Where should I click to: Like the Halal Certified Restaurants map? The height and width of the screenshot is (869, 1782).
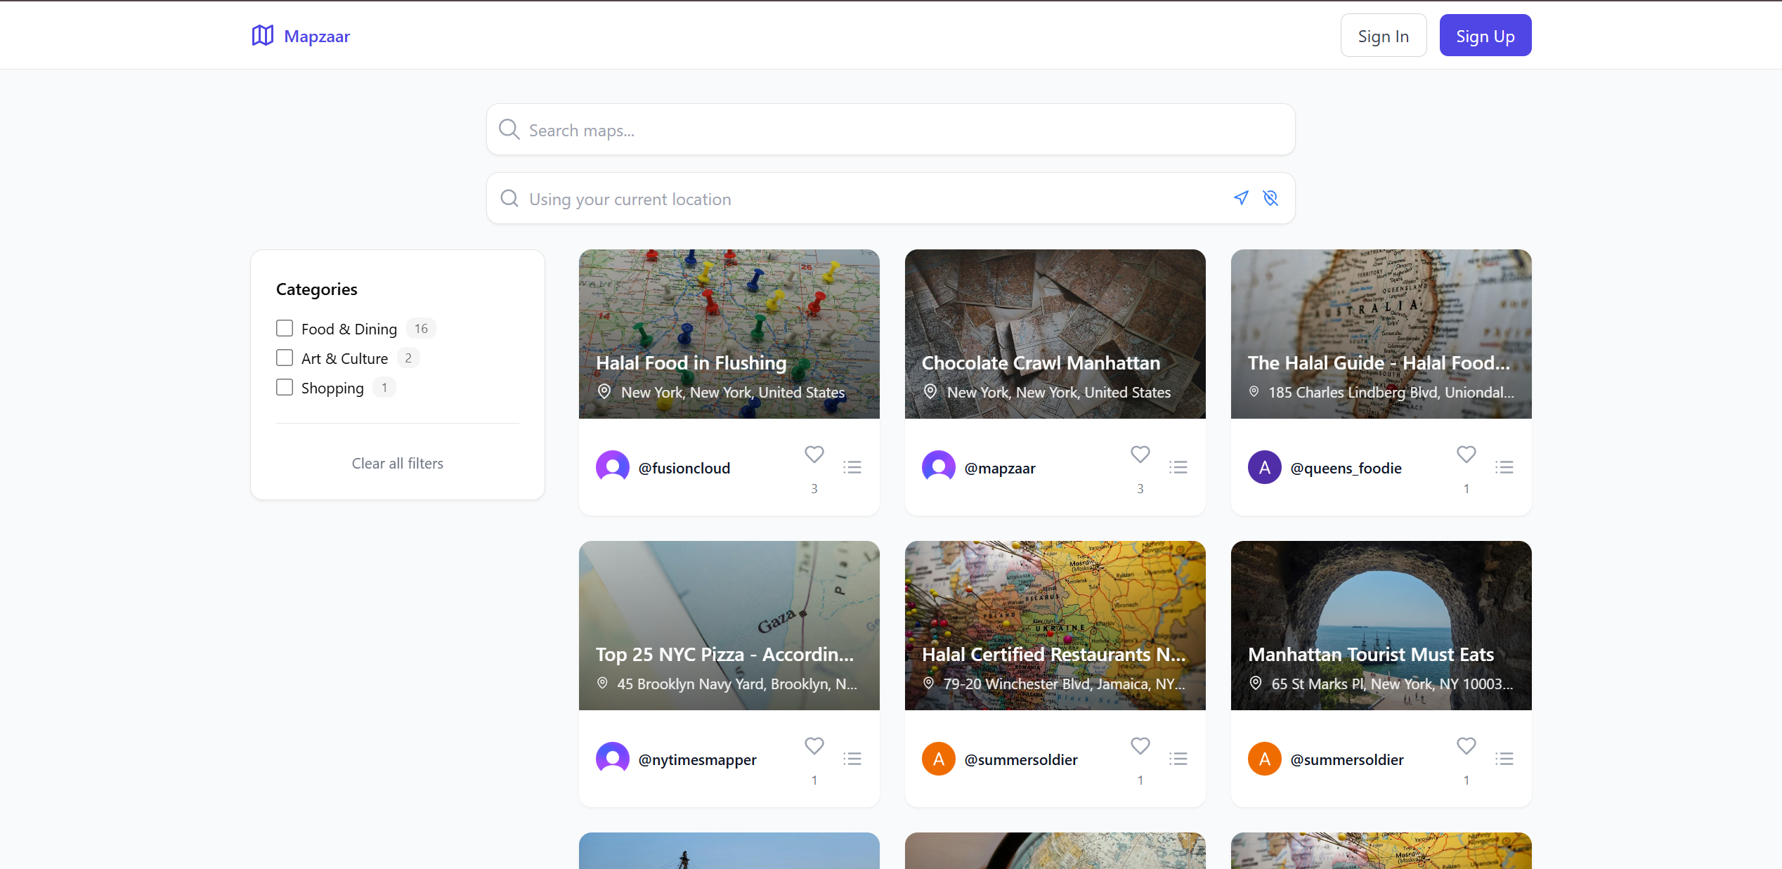tap(1140, 746)
